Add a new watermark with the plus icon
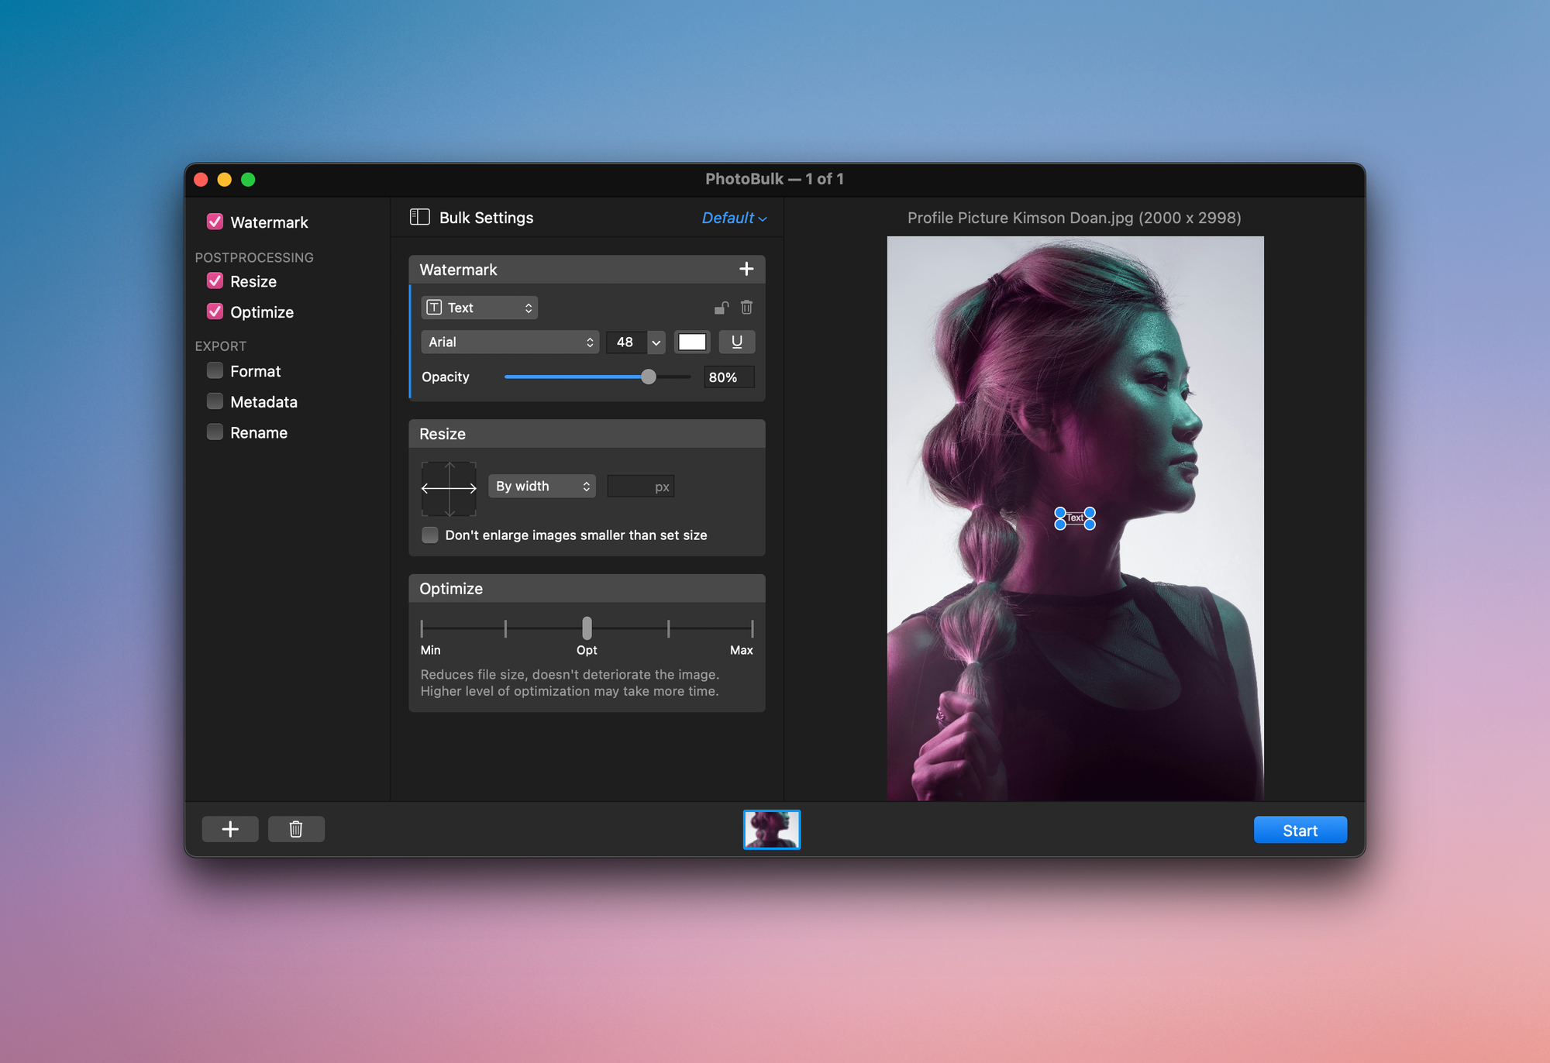This screenshot has height=1063, width=1550. coord(746,269)
